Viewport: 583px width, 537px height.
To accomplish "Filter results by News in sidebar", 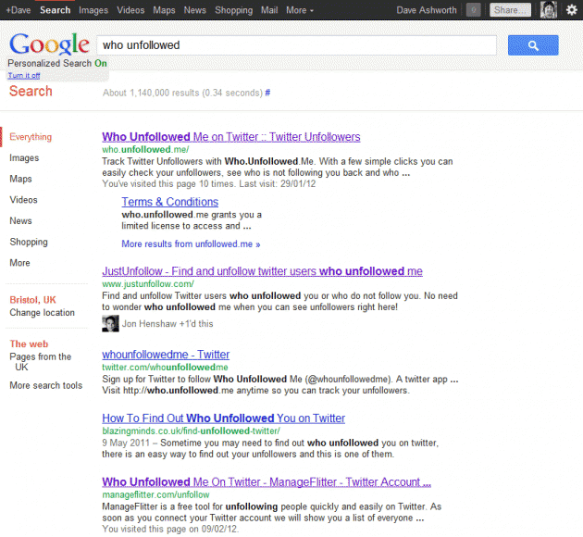I will click(x=20, y=221).
